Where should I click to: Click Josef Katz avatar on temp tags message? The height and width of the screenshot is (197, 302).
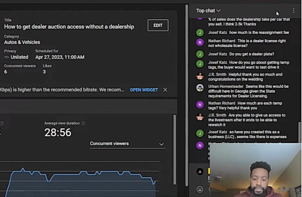pyautogui.click(x=200, y=63)
